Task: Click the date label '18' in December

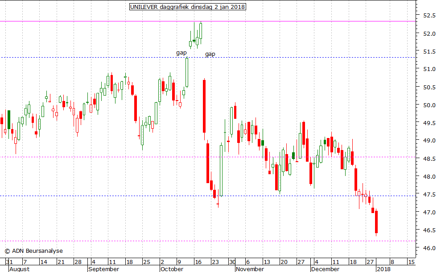Action: pyautogui.click(x=353, y=262)
